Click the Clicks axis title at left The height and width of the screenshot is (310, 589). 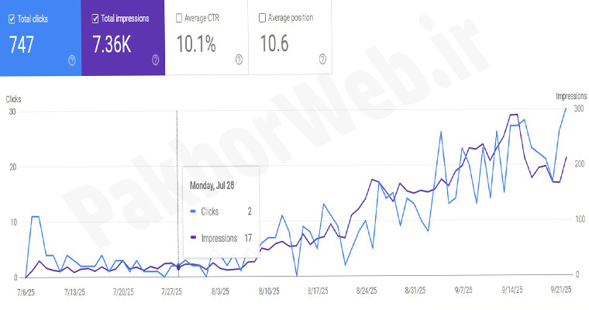tap(14, 98)
